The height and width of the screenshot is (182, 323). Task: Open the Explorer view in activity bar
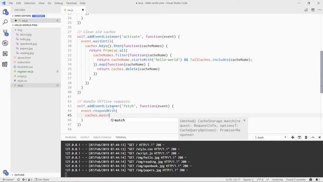point(5,12)
